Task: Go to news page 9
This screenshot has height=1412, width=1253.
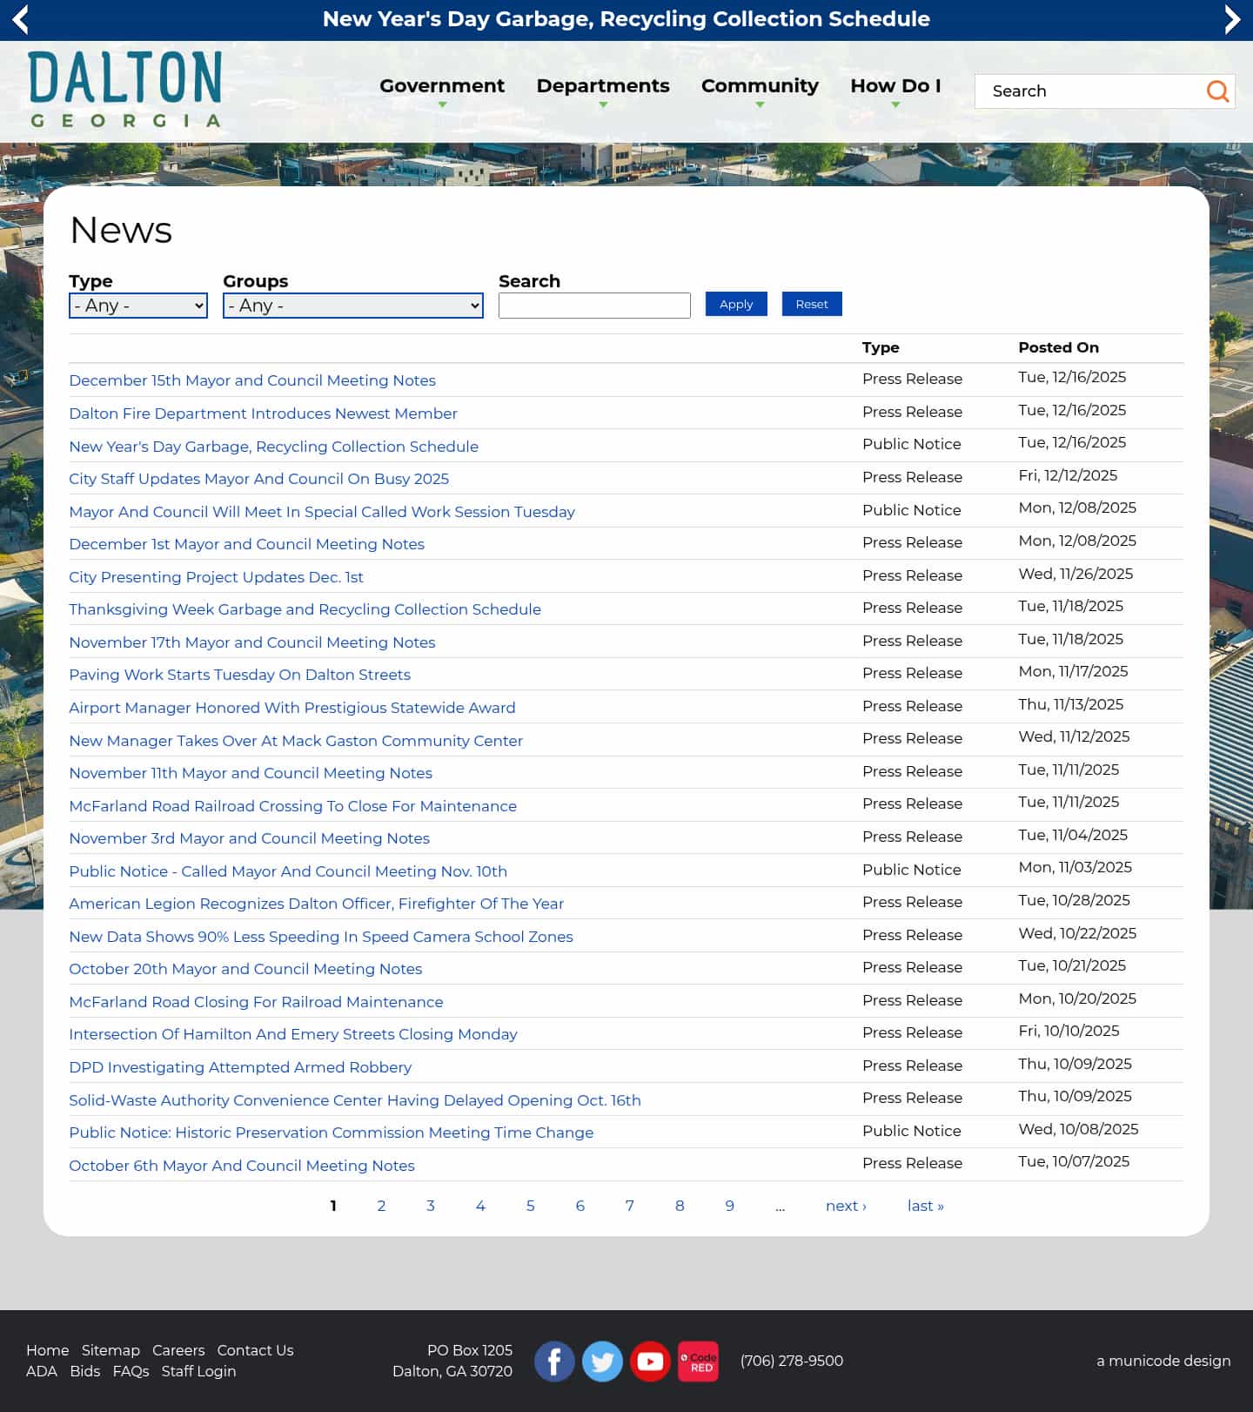Action: point(729,1206)
